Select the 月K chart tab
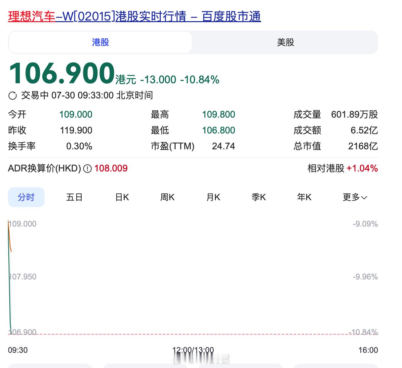 click(x=213, y=197)
